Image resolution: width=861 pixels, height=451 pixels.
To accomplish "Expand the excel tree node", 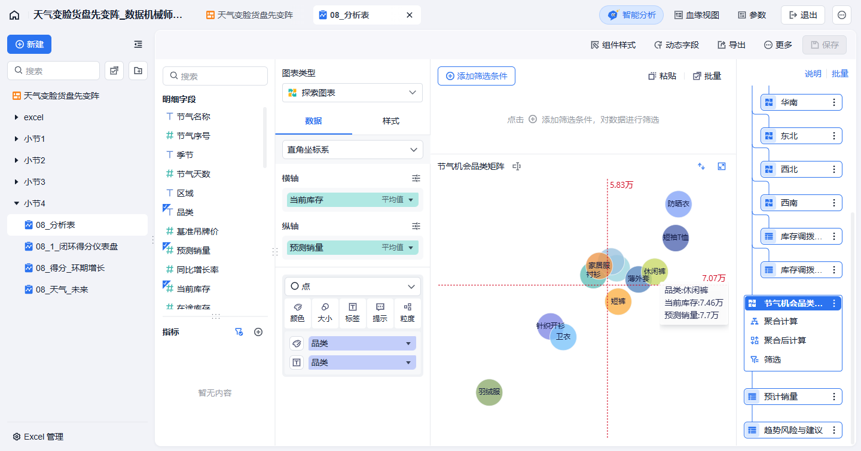I will [x=16, y=117].
